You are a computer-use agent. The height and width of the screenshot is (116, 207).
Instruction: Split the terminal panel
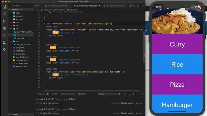tap(129, 94)
